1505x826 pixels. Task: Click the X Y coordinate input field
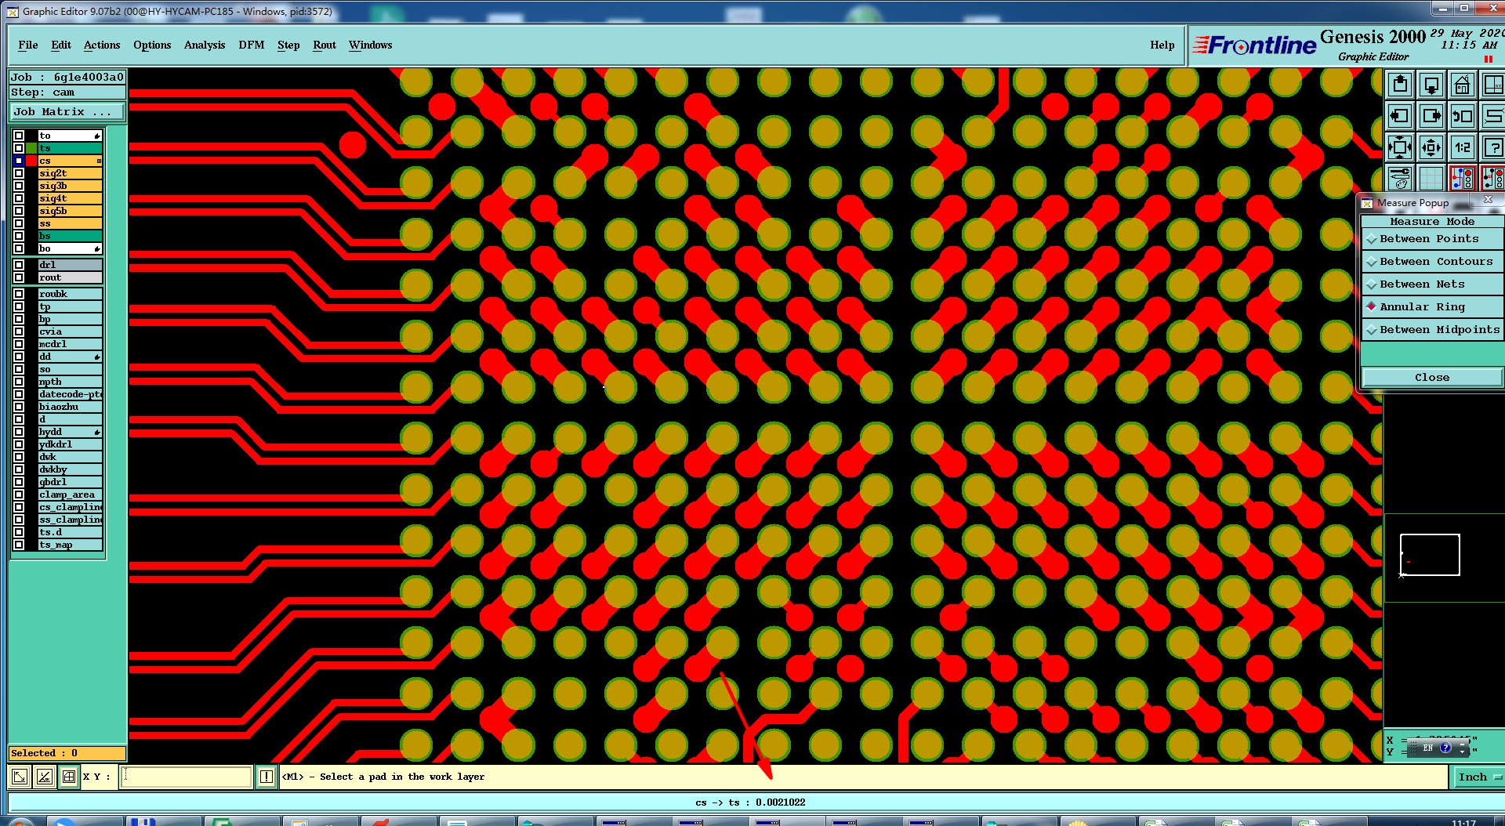(x=187, y=777)
